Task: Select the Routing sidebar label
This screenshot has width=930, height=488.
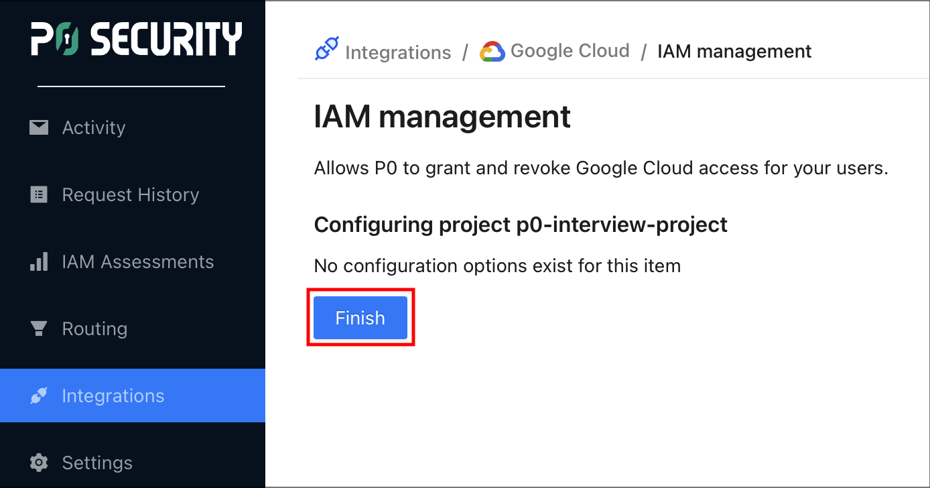Action: point(94,328)
